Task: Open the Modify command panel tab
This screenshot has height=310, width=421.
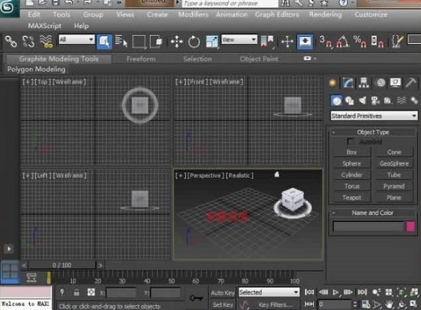Action: pyautogui.click(x=348, y=83)
